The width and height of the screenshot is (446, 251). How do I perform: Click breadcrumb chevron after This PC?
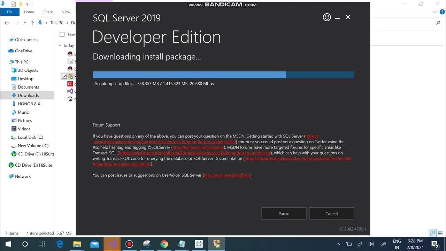[x=67, y=23]
